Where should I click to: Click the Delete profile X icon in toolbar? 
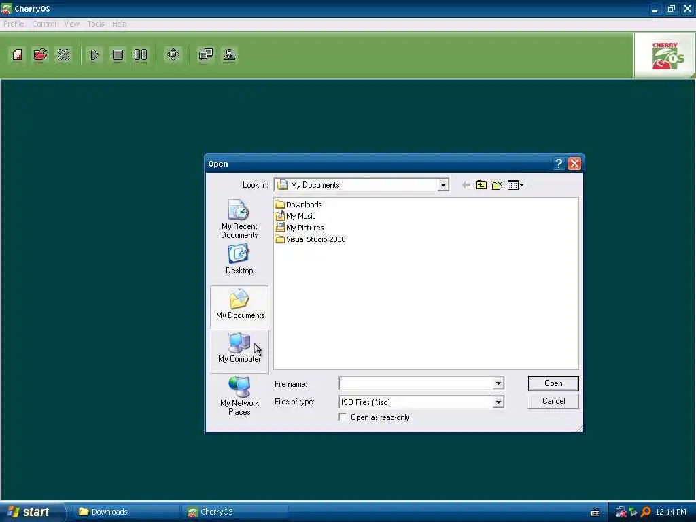pos(63,54)
